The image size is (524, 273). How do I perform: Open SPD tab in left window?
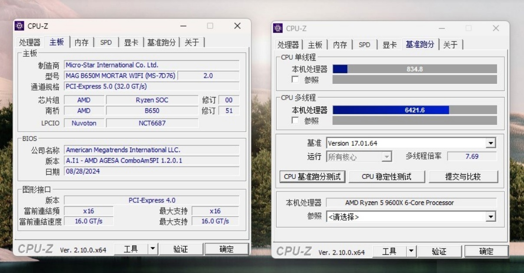106,42
